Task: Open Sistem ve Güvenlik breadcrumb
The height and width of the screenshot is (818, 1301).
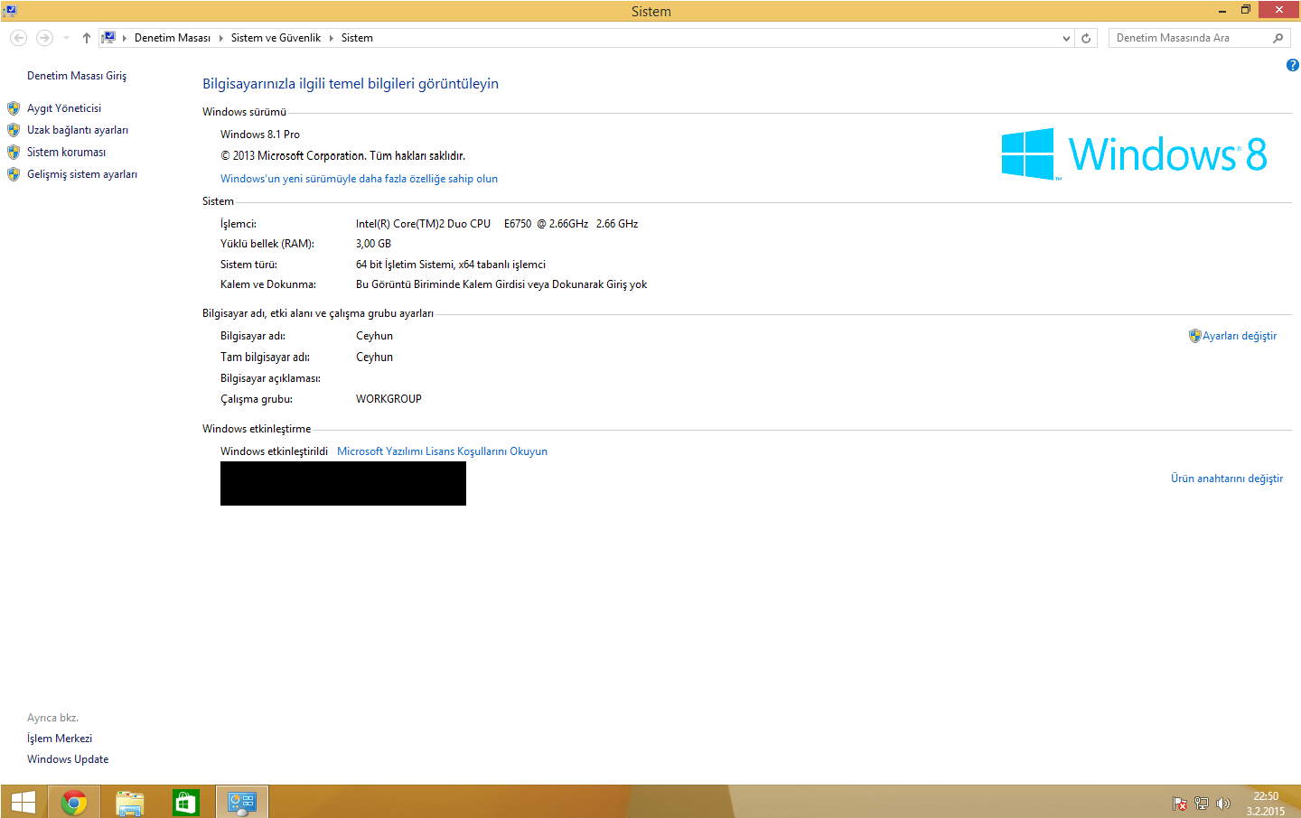Action: coord(276,38)
